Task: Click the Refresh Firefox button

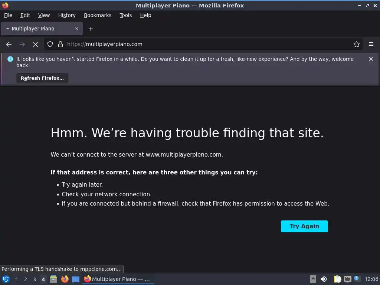Action: 42,78
